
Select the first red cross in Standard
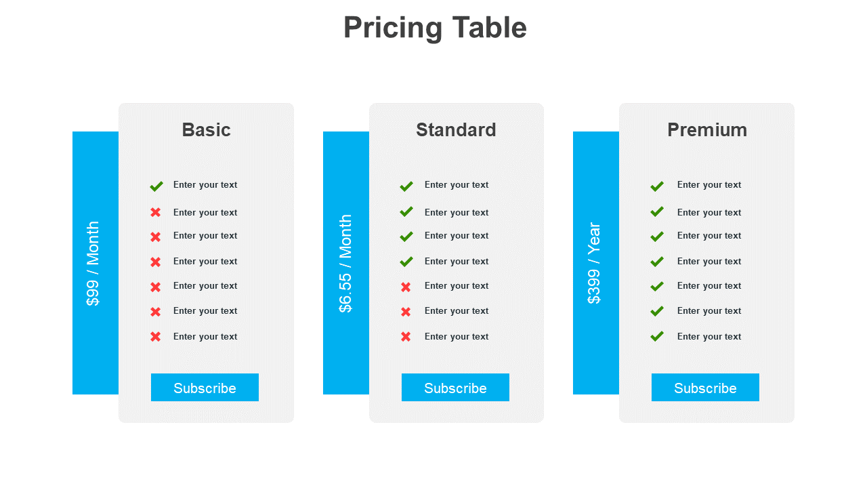tap(406, 287)
